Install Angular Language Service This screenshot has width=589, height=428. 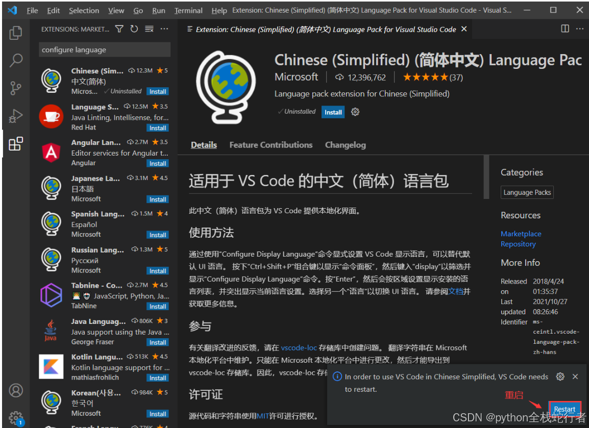pyautogui.click(x=157, y=164)
